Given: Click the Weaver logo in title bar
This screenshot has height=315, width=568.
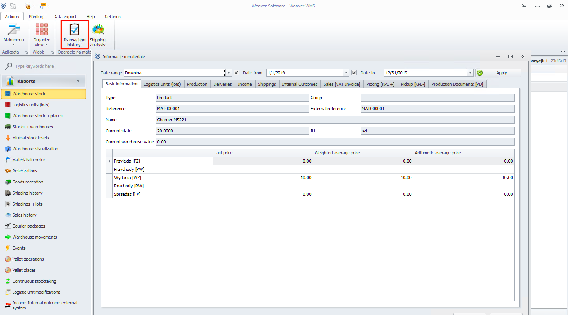Looking at the screenshot, I should [x=4, y=6].
